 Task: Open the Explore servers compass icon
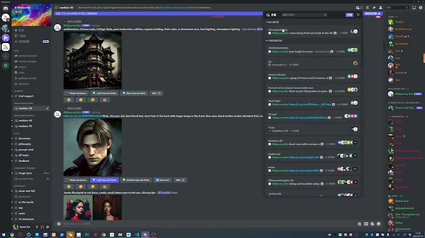click(x=5, y=65)
